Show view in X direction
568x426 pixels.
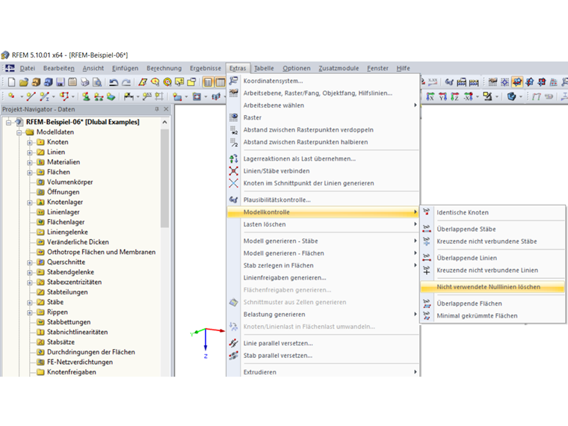click(x=430, y=96)
